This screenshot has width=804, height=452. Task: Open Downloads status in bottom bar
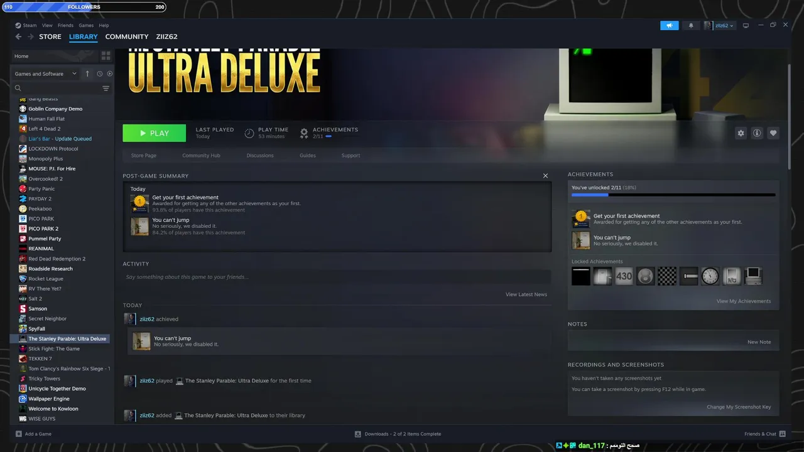[398, 434]
